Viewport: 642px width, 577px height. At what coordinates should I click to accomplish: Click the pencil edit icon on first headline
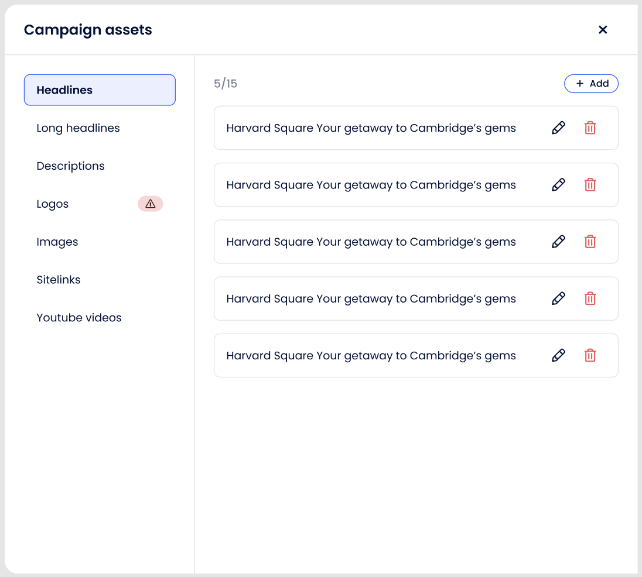[558, 128]
